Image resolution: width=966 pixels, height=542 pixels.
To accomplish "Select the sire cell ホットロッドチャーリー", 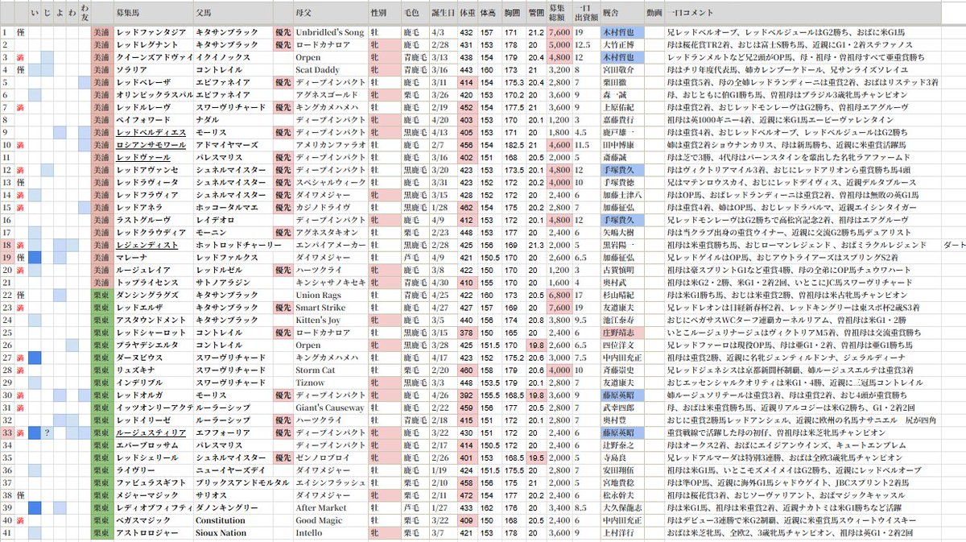I will pyautogui.click(x=239, y=245).
